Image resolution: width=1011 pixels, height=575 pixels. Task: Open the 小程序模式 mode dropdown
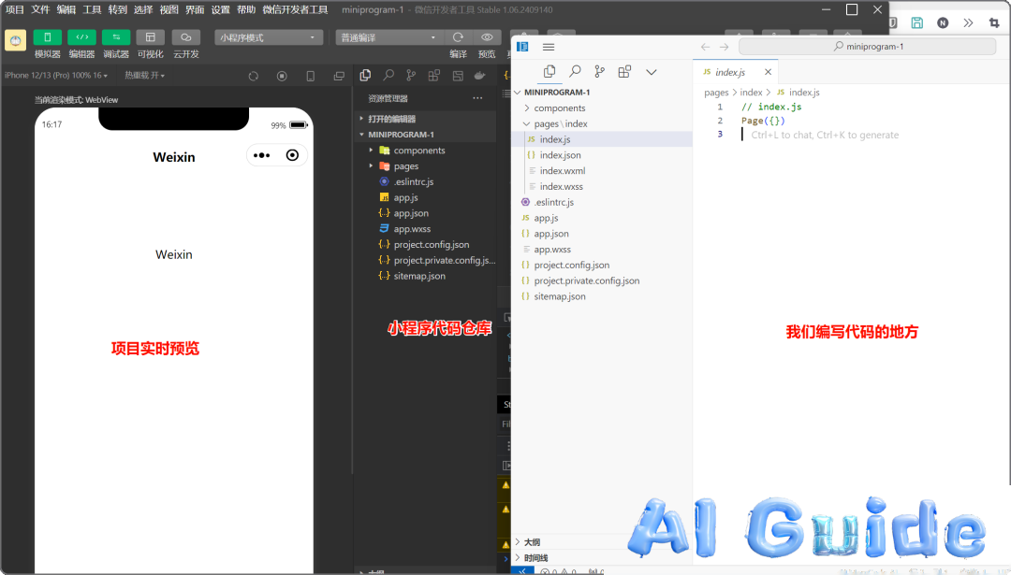tap(269, 37)
